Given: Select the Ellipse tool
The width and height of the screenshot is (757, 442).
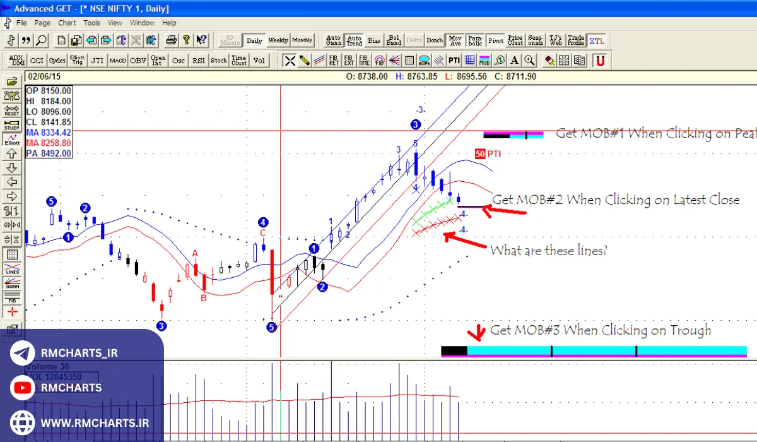Looking at the screenshot, I should point(424,61).
